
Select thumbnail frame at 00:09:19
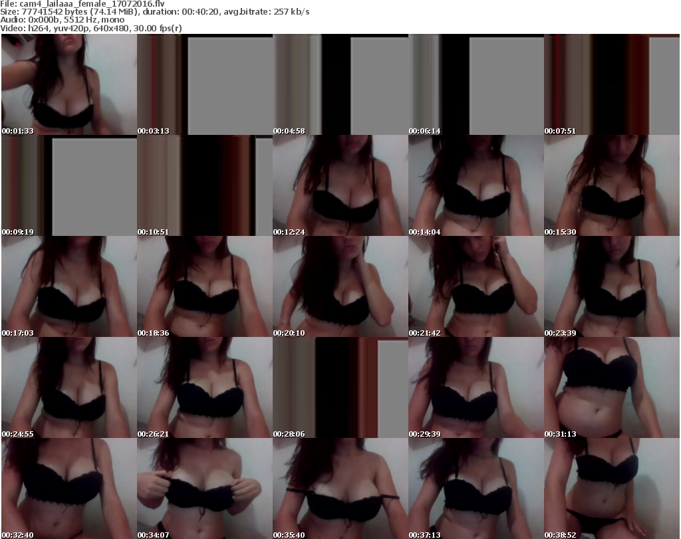[x=69, y=185]
